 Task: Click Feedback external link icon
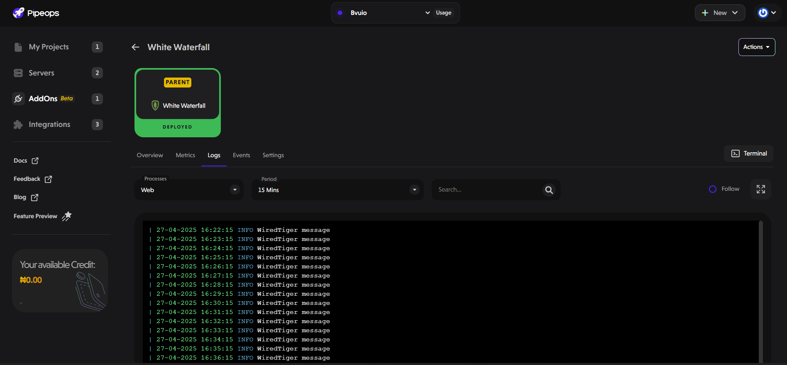pyautogui.click(x=48, y=179)
